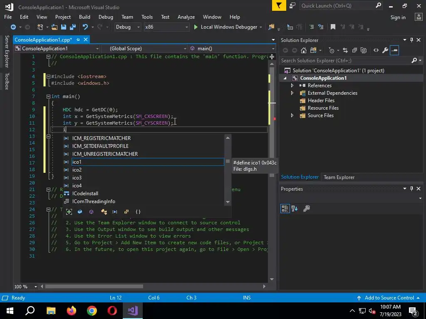This screenshot has height=319, width=426.
Task: Click Add to Source Control
Action: tap(389, 297)
